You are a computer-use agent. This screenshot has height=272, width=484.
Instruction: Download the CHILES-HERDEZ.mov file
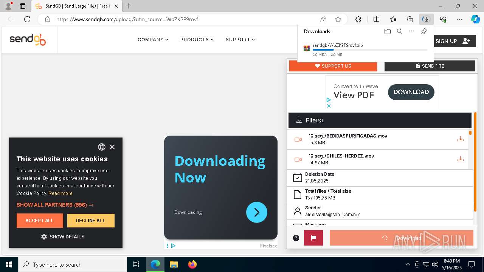460,159
